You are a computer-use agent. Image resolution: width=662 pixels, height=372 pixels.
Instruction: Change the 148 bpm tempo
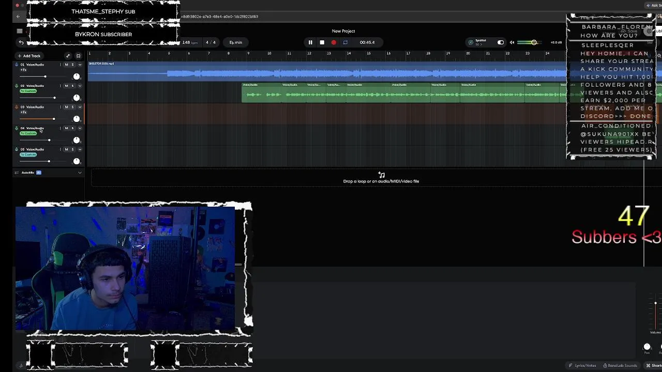click(190, 42)
